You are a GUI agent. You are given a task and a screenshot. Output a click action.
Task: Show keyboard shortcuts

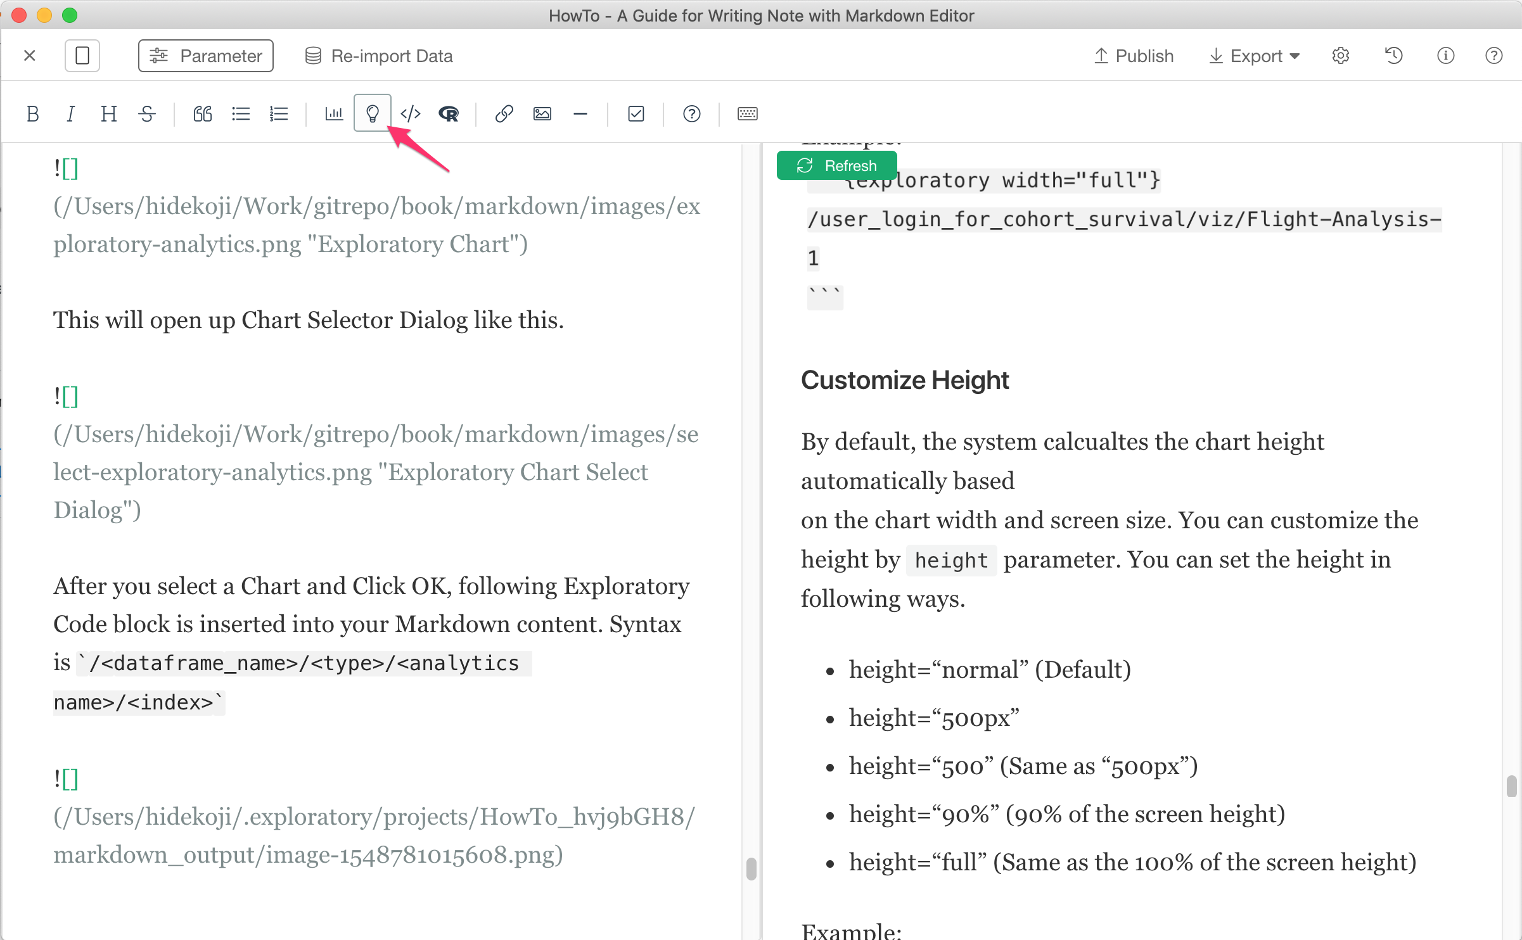[748, 114]
